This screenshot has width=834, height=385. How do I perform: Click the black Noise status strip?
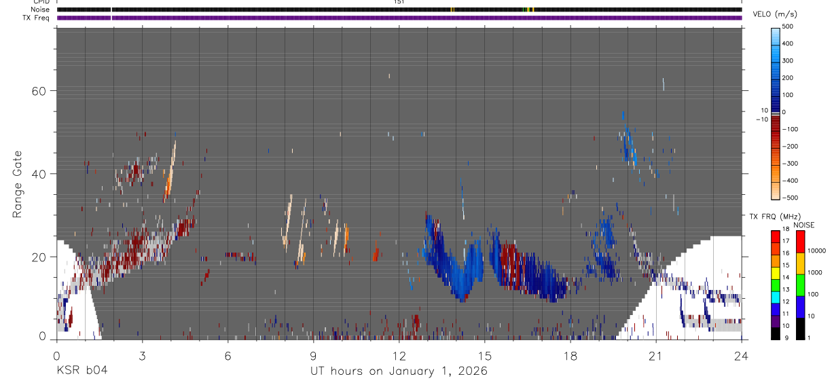[x=399, y=10]
